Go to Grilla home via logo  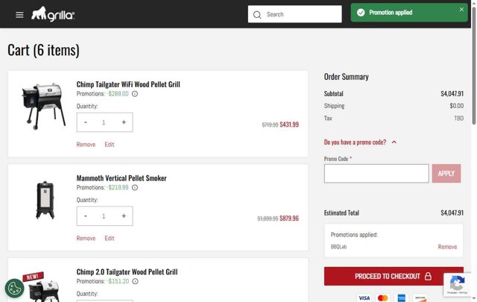pyautogui.click(x=53, y=14)
